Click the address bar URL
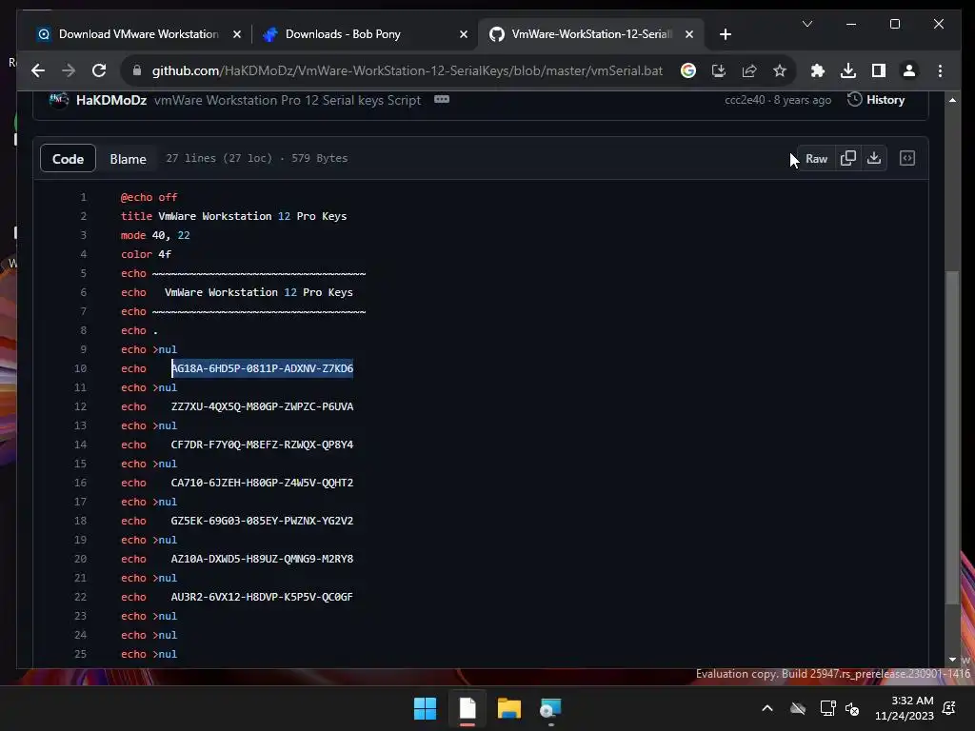 (x=408, y=70)
